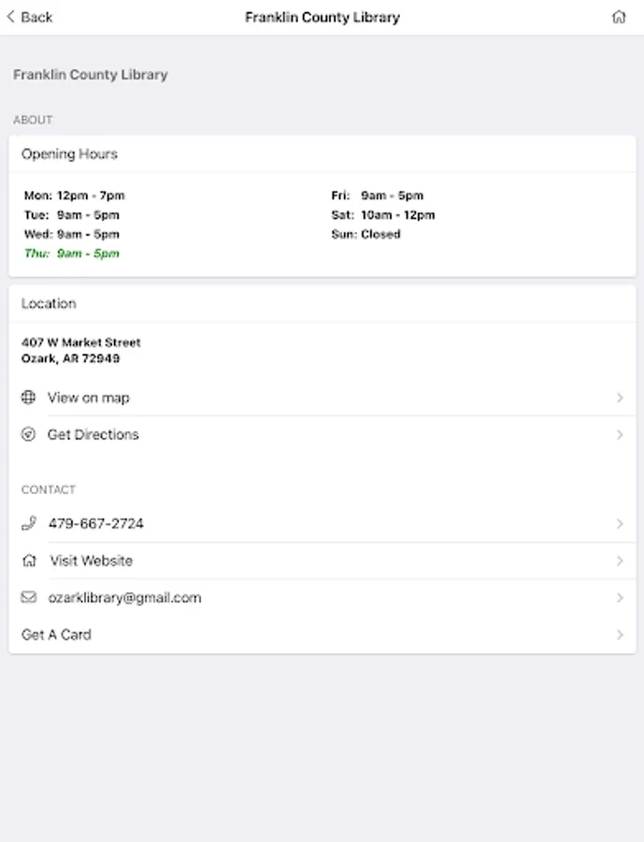Click chevron on Get Directions row
Image resolution: width=644 pixels, height=842 pixels.
pyautogui.click(x=620, y=434)
